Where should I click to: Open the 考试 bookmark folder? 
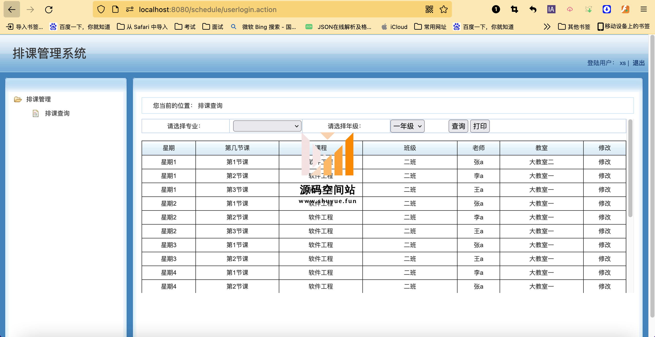click(x=185, y=27)
